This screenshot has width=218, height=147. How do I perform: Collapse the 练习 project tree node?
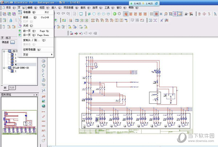pos(4,51)
